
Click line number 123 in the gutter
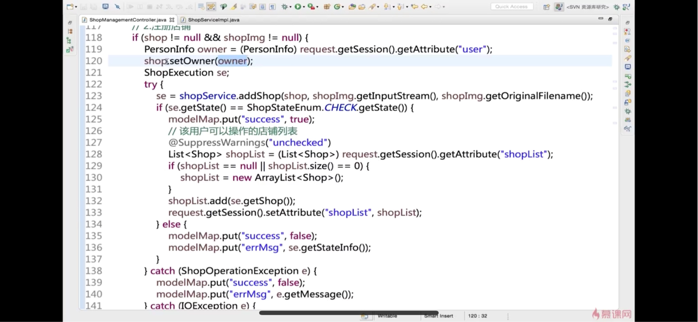coord(93,96)
